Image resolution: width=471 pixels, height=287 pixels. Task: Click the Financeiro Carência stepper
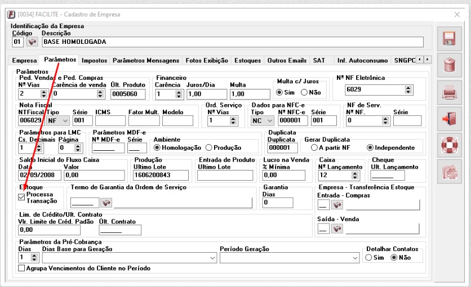pyautogui.click(x=179, y=94)
